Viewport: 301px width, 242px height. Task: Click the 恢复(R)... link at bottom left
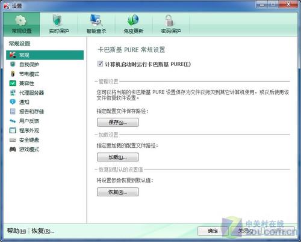[x=43, y=231]
